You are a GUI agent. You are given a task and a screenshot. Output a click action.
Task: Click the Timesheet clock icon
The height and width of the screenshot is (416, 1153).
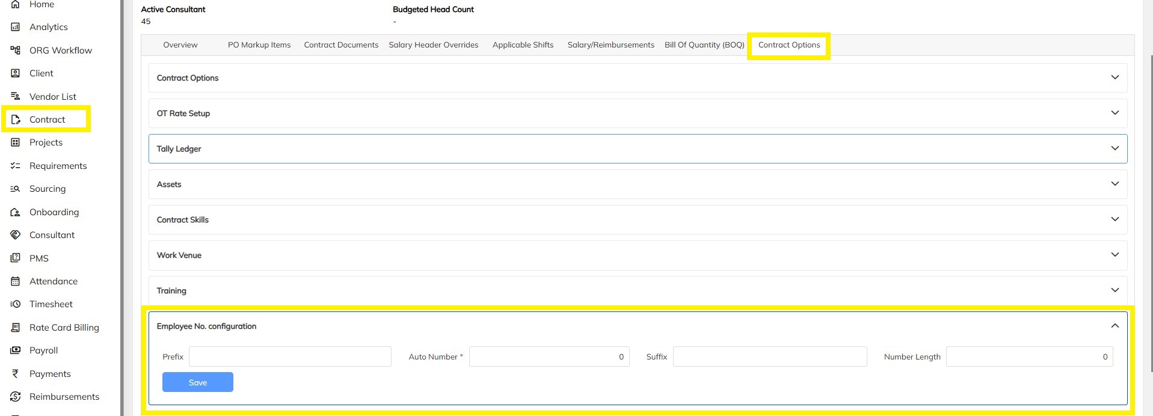16,304
